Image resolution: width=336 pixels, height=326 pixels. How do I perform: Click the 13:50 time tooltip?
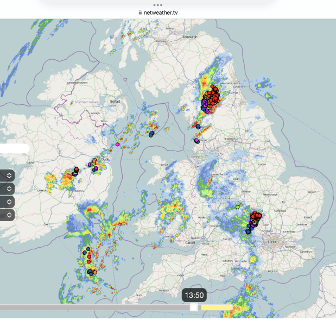point(194,296)
